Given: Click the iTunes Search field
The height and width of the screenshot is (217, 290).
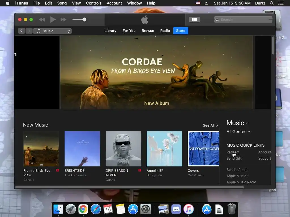Looking at the screenshot, I should (x=243, y=19).
